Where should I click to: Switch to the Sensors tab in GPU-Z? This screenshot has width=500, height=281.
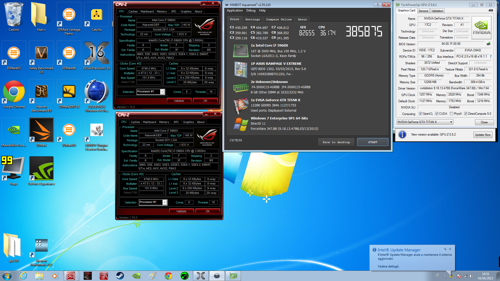[423, 11]
